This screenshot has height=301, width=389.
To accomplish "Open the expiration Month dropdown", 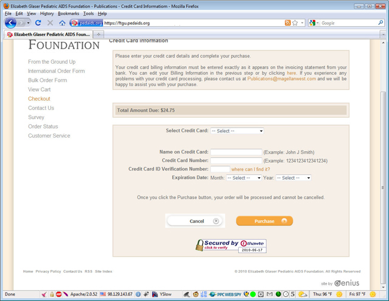I will click(x=244, y=178).
